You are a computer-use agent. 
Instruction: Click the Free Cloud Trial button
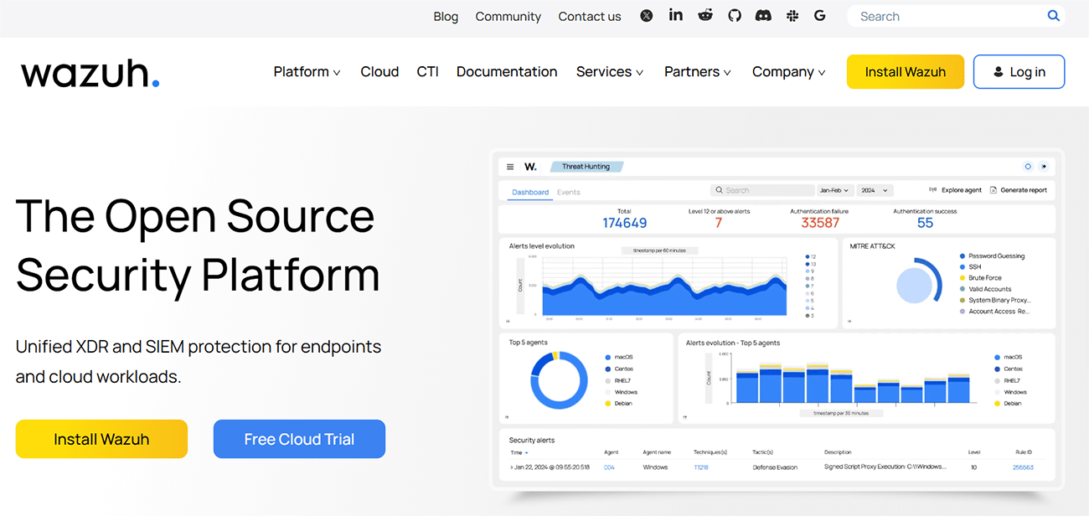click(299, 439)
